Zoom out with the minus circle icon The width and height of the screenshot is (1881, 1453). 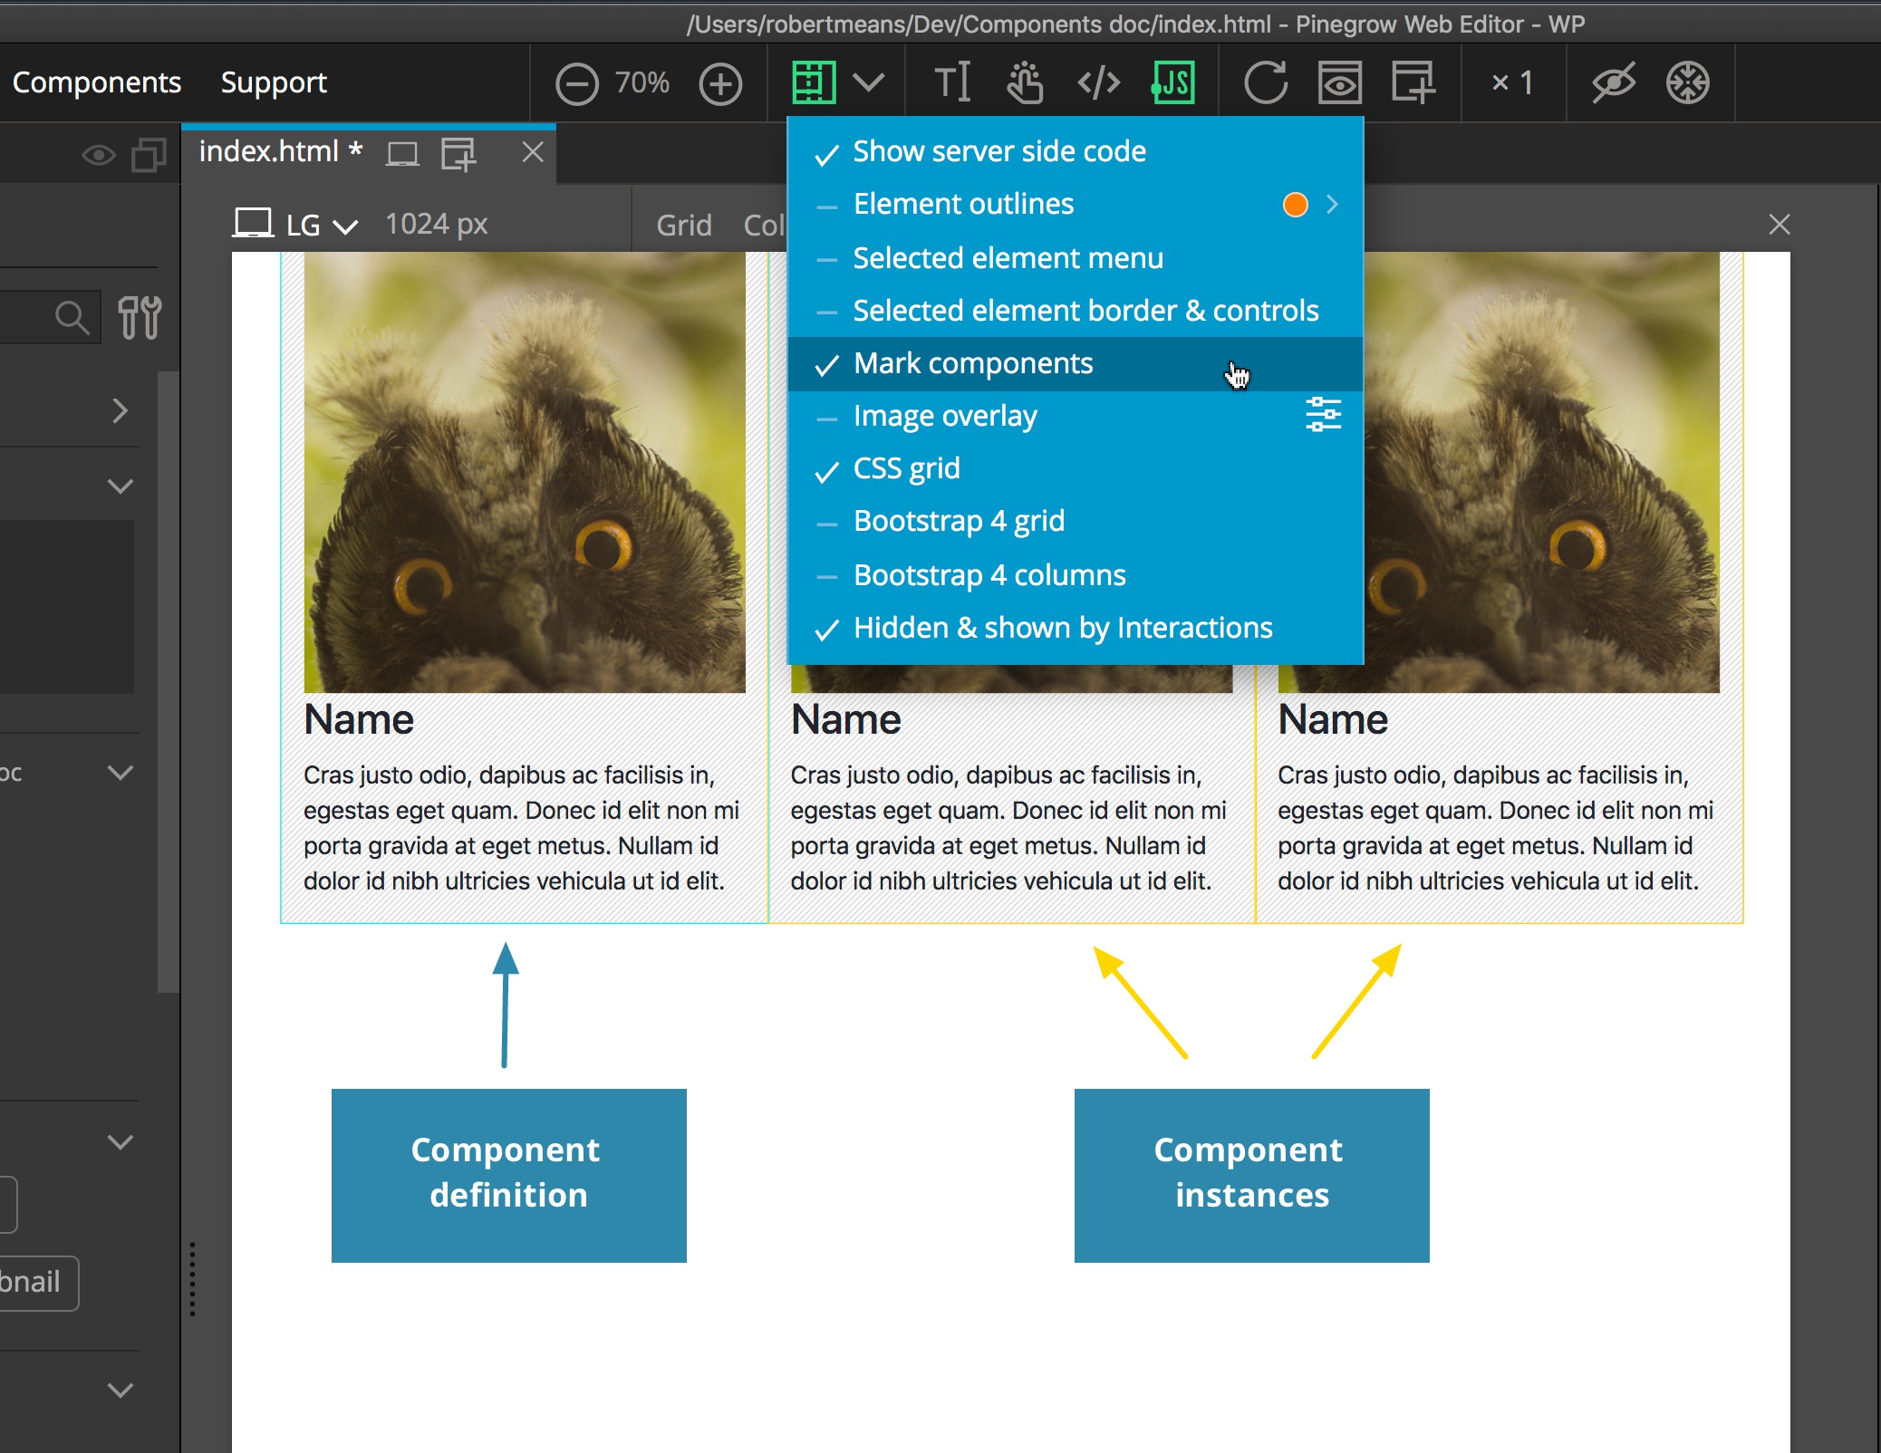tap(577, 83)
